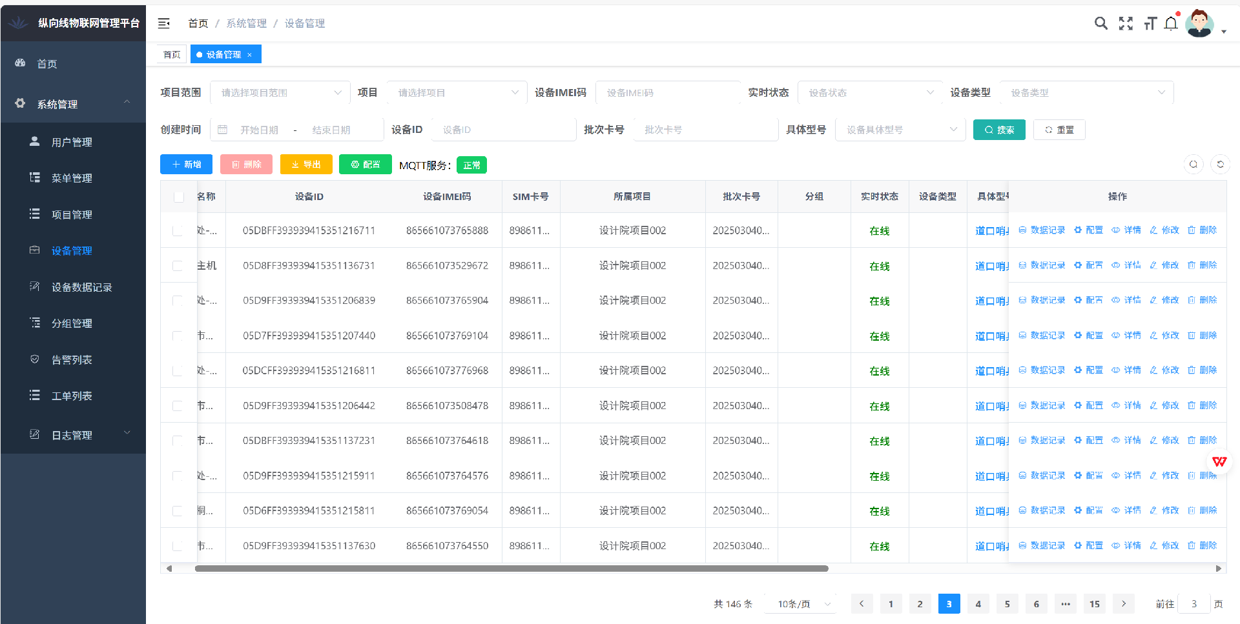The image size is (1240, 624).
Task: Click the search magnifier icon in header
Action: [1100, 24]
